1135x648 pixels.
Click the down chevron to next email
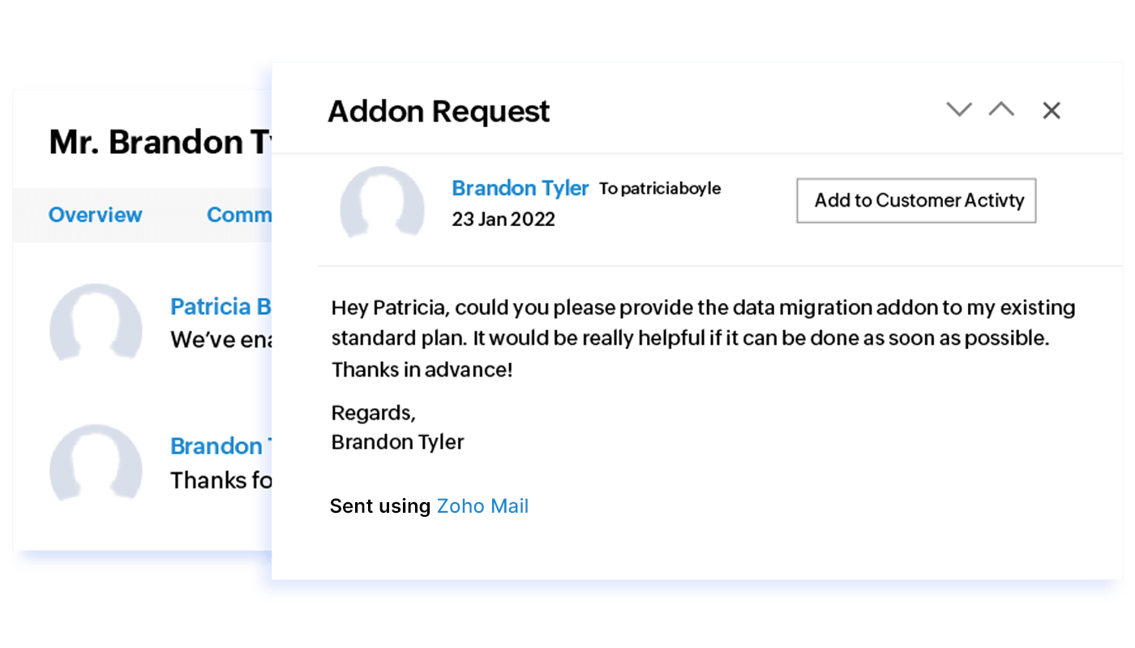click(959, 110)
